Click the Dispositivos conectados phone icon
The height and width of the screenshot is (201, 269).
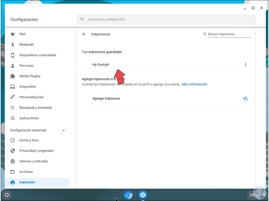point(13,55)
